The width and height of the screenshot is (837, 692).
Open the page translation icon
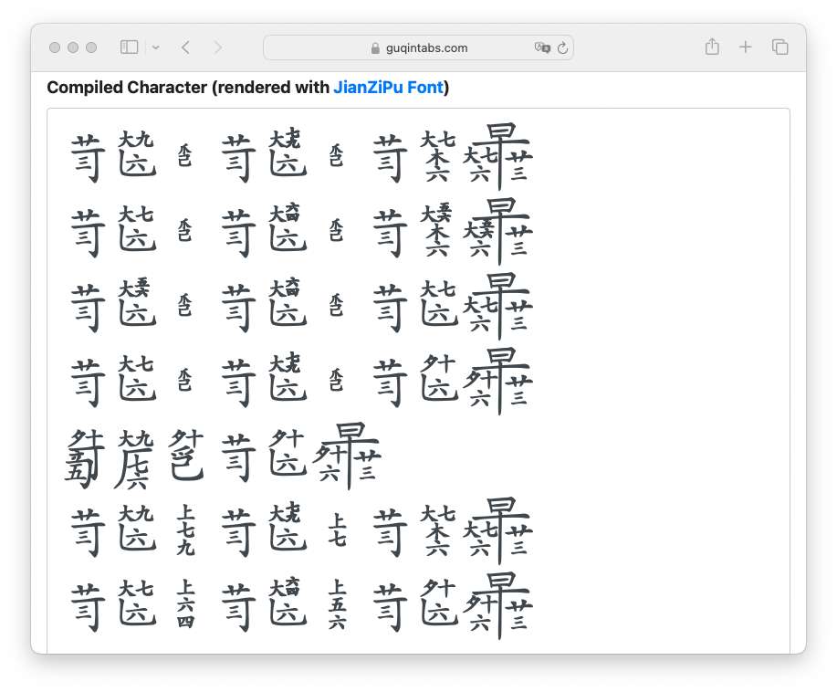click(541, 47)
